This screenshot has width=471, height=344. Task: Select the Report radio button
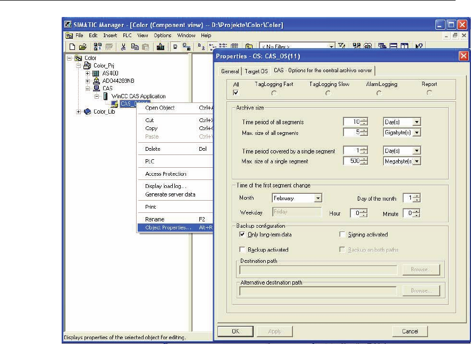coord(429,93)
